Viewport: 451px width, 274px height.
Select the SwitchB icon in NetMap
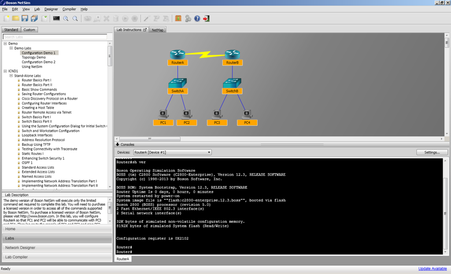coord(232,83)
